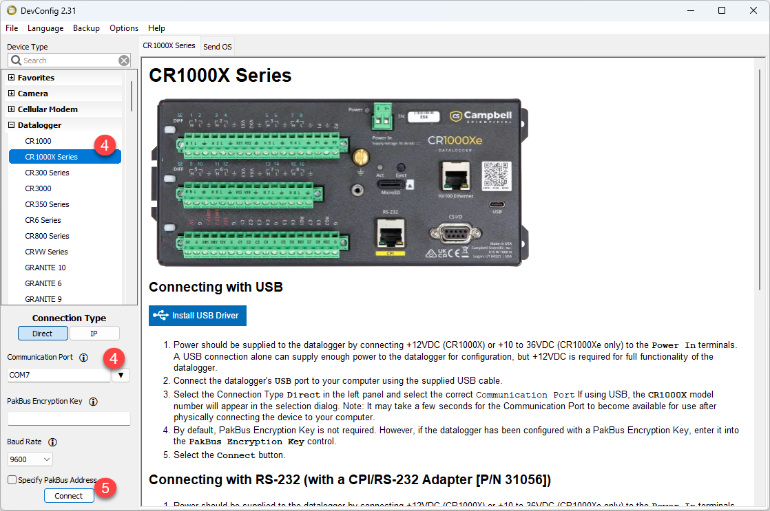
Task: Click the search magnifier icon
Action: coord(16,61)
